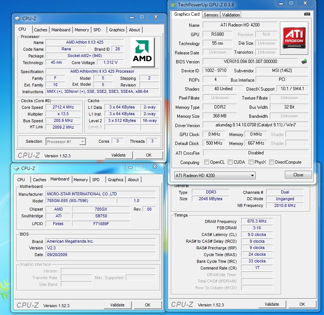Click the Close button in GPU-Z
The image size is (324, 315).
point(298,174)
